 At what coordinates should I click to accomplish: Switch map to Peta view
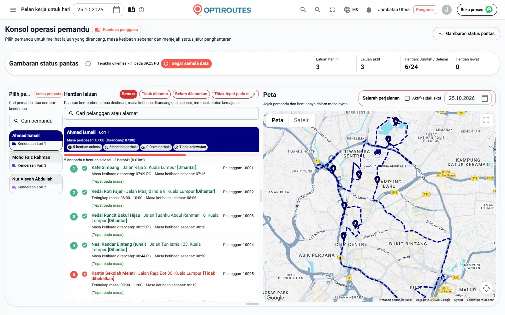pos(277,120)
